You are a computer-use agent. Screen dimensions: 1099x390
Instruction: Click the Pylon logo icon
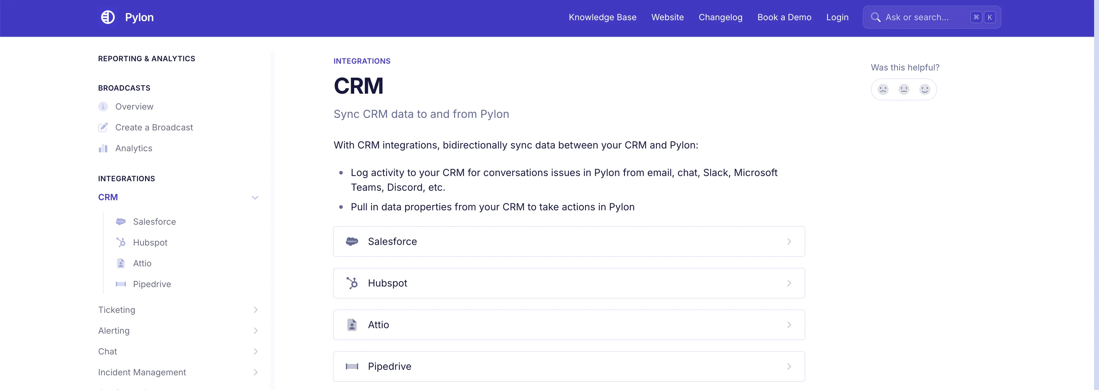coord(108,17)
